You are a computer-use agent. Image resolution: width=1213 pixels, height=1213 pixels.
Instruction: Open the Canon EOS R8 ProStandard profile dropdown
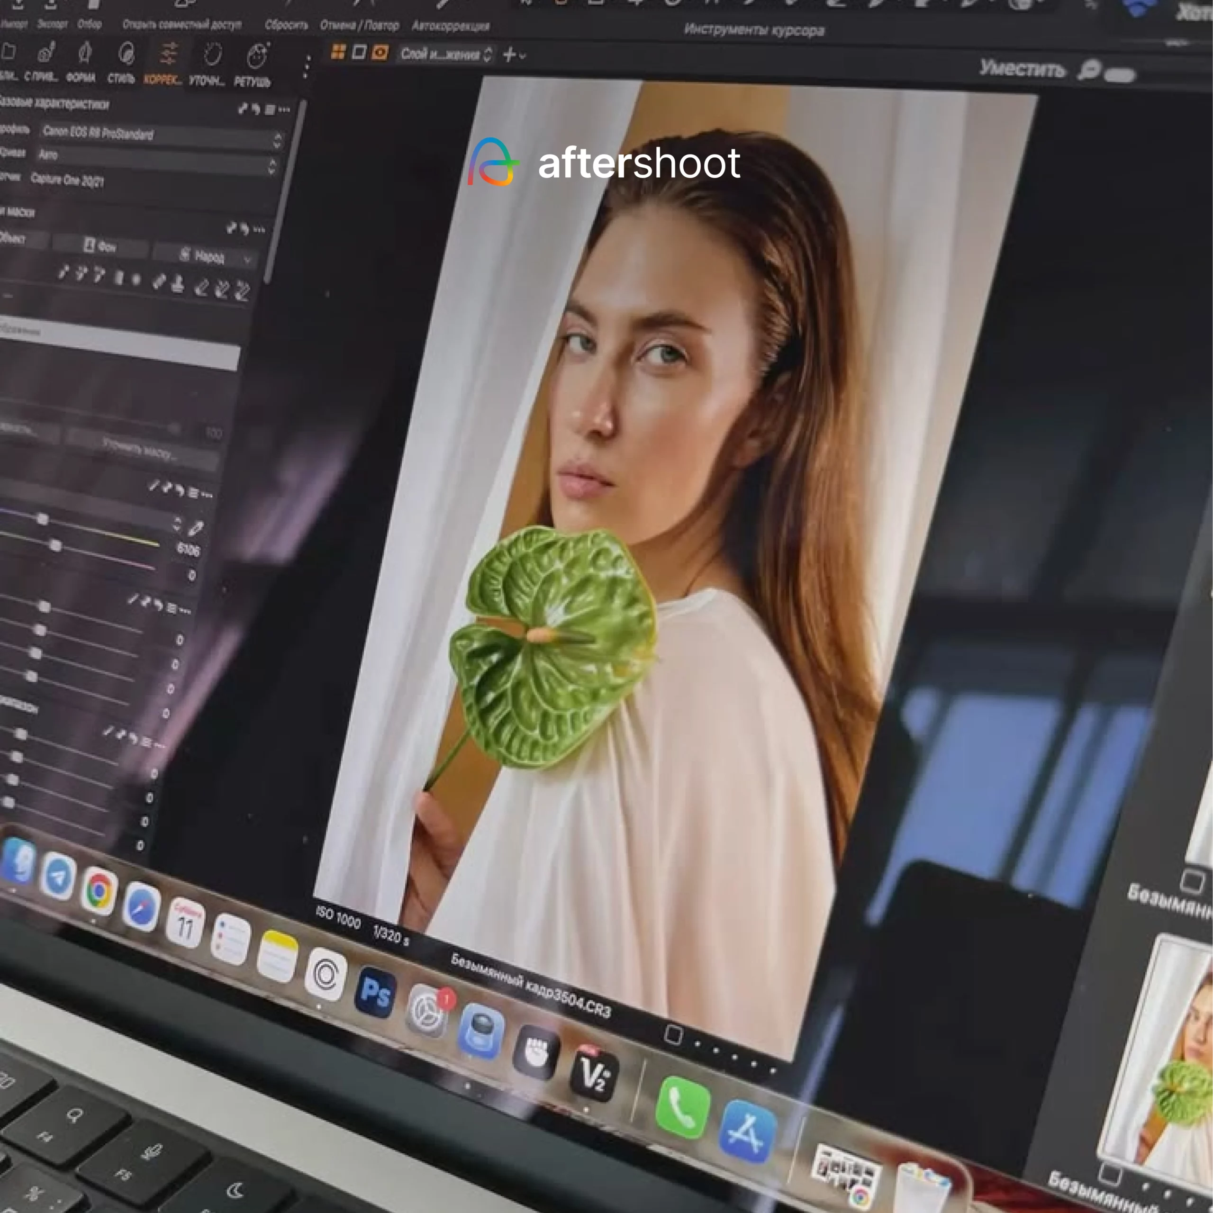pyautogui.click(x=162, y=136)
